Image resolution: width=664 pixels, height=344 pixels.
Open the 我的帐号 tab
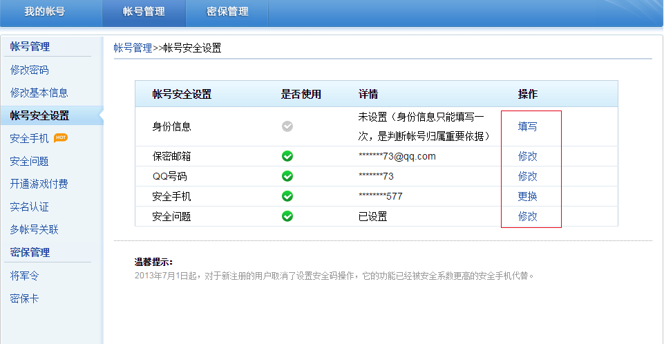[x=45, y=12]
